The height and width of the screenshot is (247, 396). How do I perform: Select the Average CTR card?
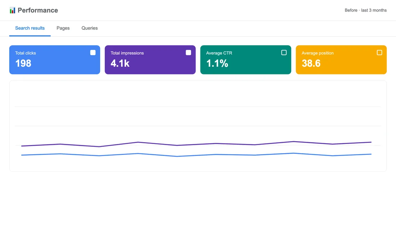pyautogui.click(x=245, y=60)
